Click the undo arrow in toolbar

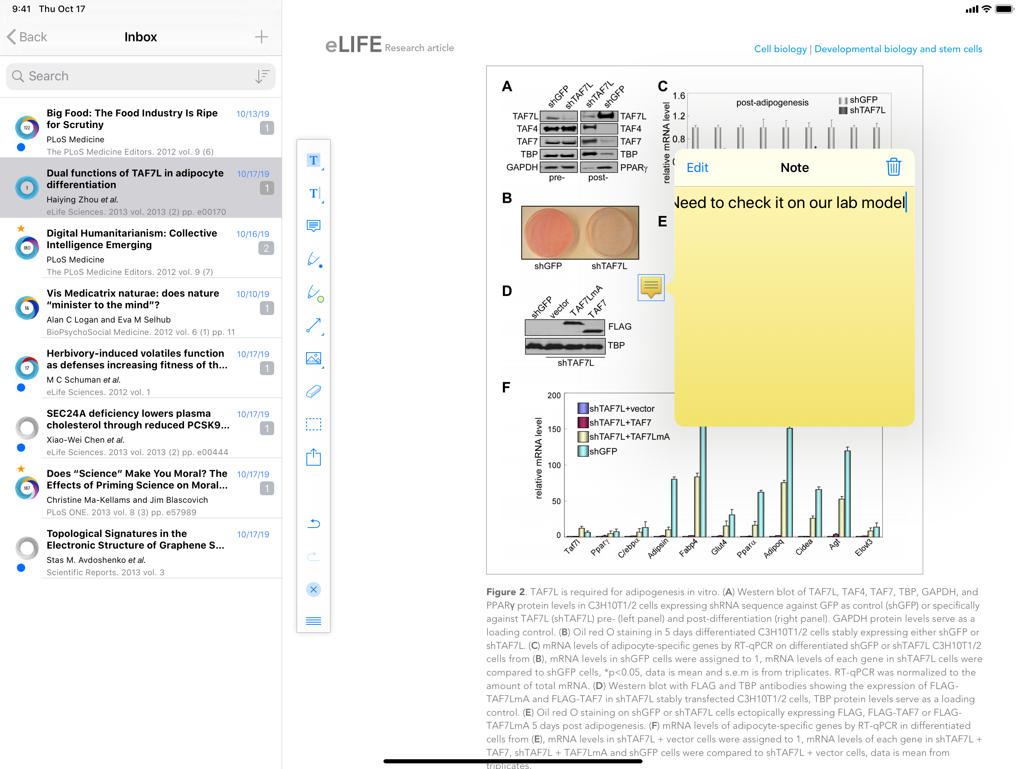[x=314, y=524]
